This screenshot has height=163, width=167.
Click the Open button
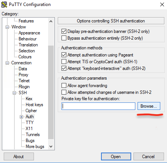[x=116, y=157]
